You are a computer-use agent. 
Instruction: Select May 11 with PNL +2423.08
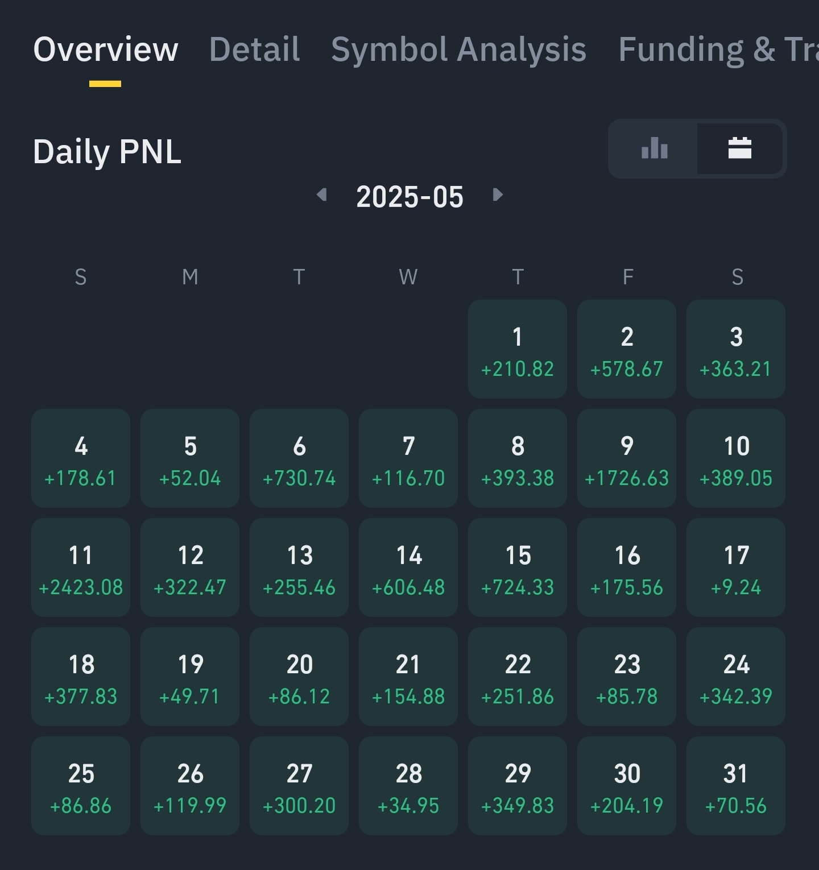[81, 567]
